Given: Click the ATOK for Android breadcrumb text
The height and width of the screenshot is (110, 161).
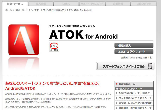Looking at the screenshot, I should coord(63,10).
